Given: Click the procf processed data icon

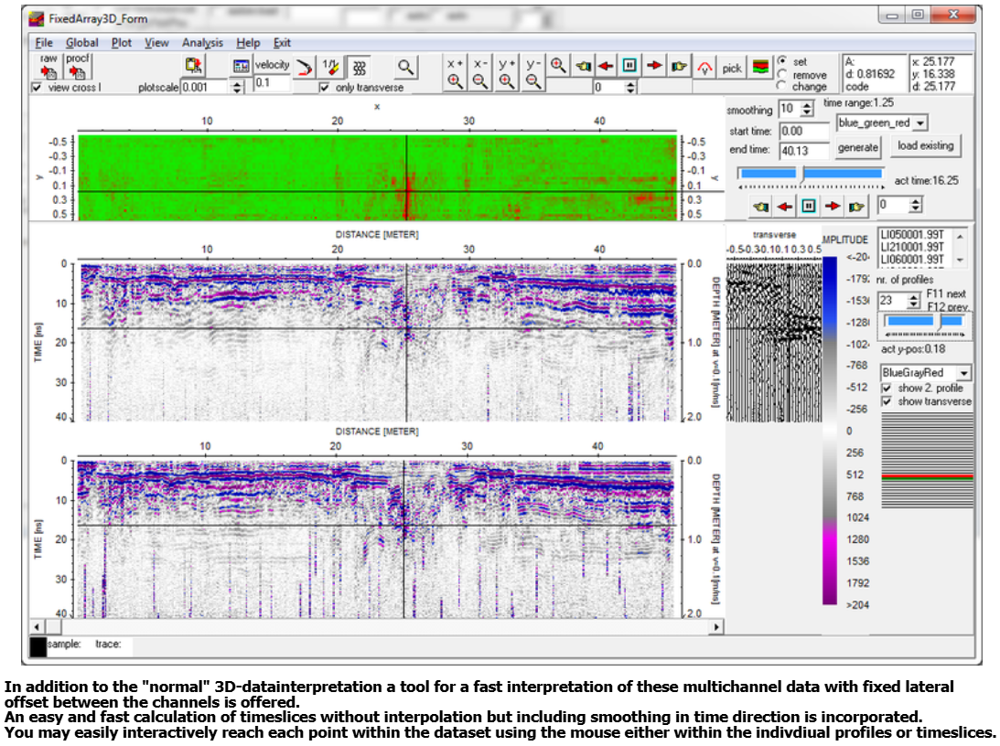Looking at the screenshot, I should (x=78, y=71).
